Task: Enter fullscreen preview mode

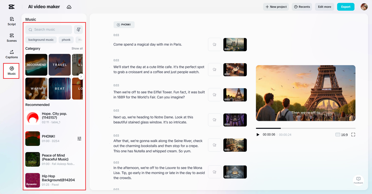Action: 353,135
